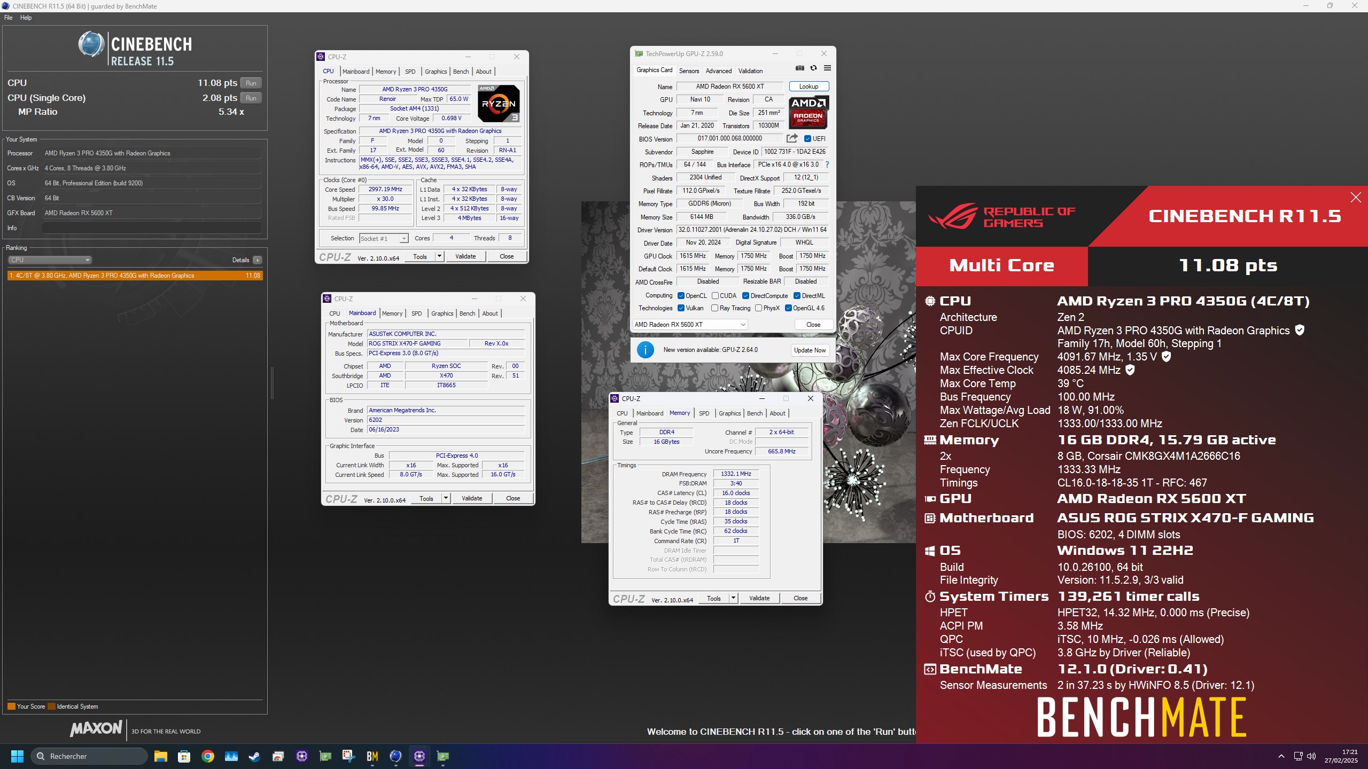The width and height of the screenshot is (1368, 769).
Task: Run the CPU multi-core benchmark
Action: click(x=251, y=83)
